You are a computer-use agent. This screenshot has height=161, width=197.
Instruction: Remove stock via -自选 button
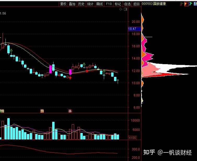point(127,4)
